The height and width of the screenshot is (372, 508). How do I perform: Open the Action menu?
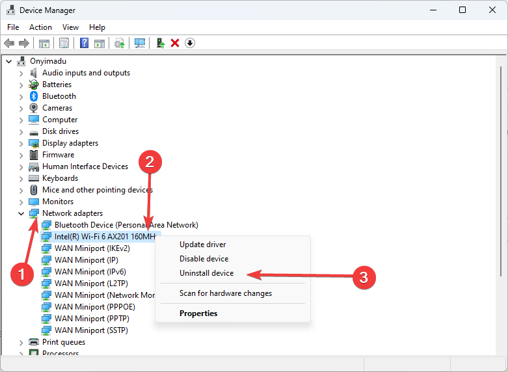[x=40, y=27]
